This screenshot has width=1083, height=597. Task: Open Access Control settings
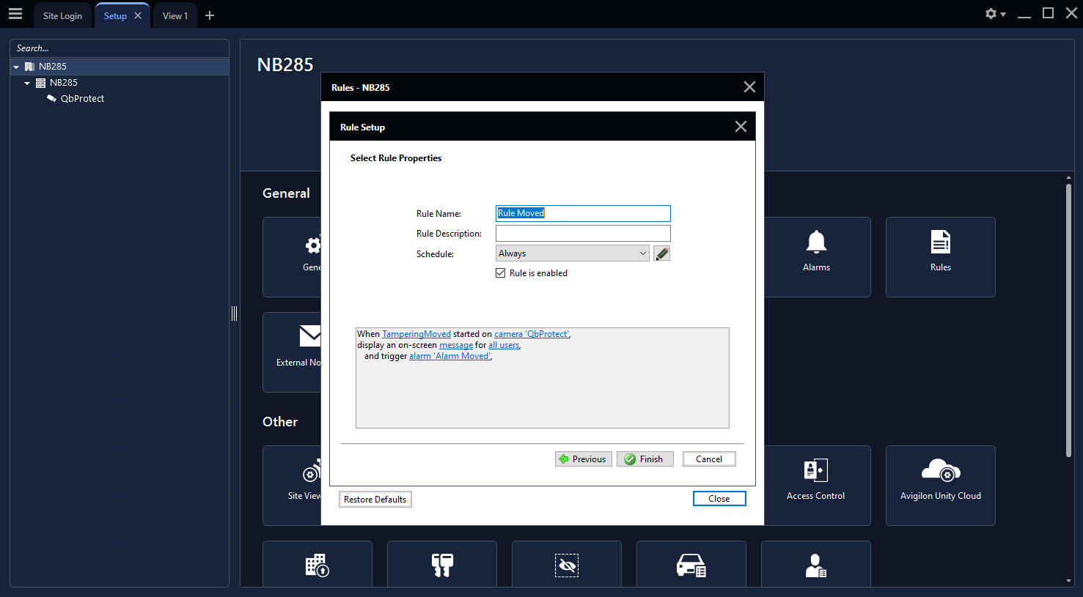pyautogui.click(x=815, y=485)
